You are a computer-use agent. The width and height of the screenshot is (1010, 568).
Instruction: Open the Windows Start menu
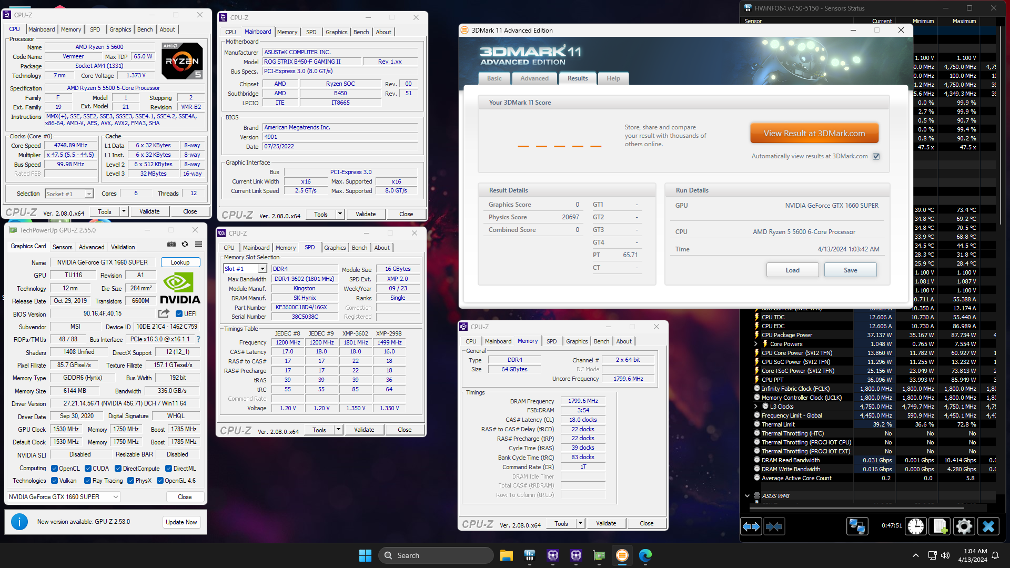(365, 555)
